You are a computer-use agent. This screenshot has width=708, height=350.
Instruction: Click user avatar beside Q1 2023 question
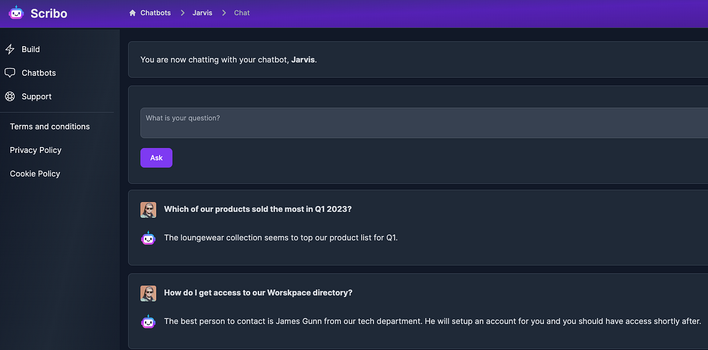coord(148,210)
